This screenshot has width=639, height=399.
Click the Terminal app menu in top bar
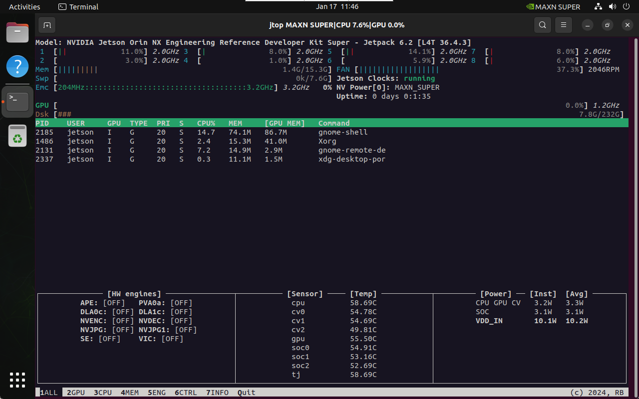78,7
